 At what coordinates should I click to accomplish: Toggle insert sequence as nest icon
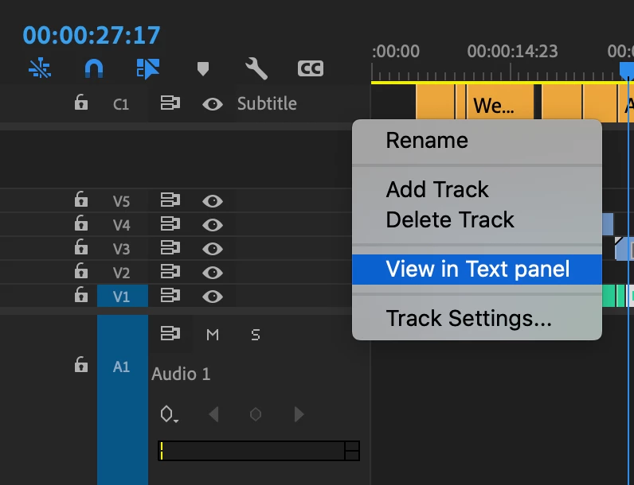pos(39,68)
